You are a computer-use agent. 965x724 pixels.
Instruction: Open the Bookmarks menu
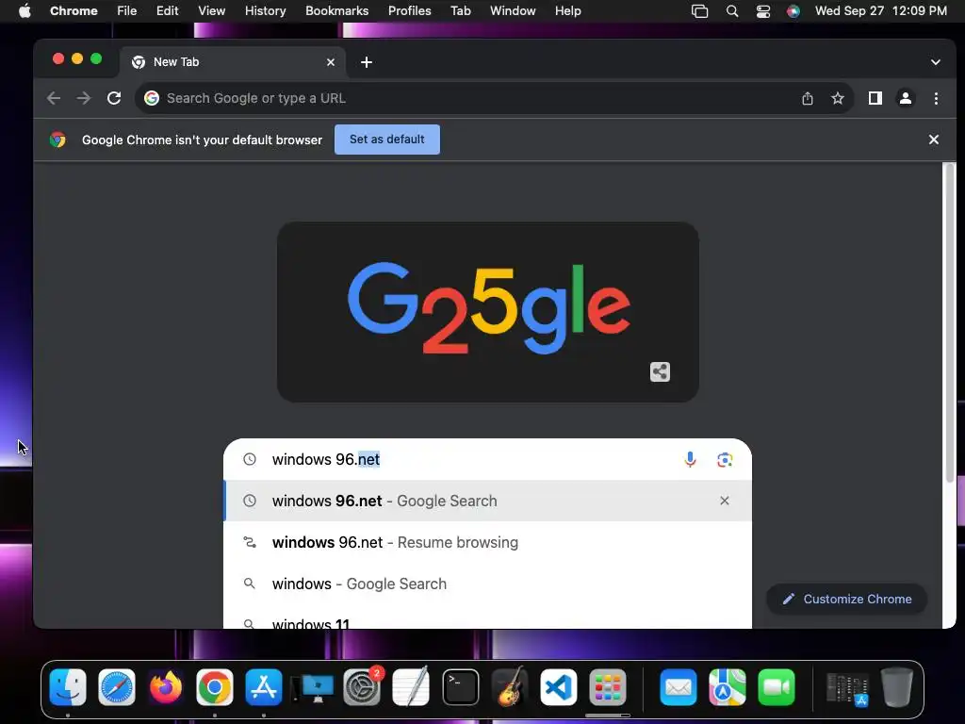[x=336, y=11]
